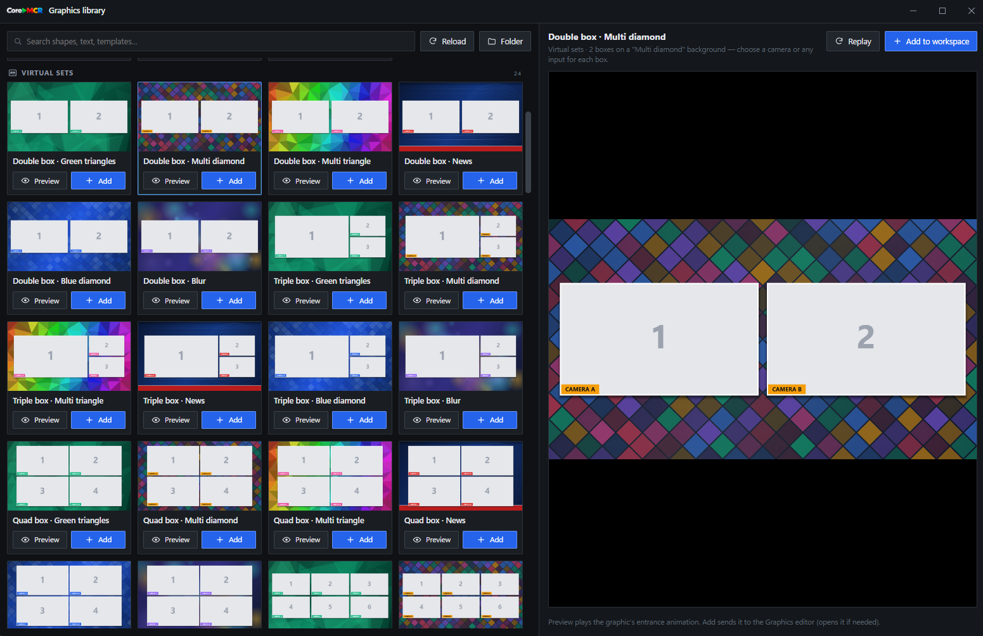Click Add to workspace
The width and height of the screenshot is (983, 636).
point(930,41)
